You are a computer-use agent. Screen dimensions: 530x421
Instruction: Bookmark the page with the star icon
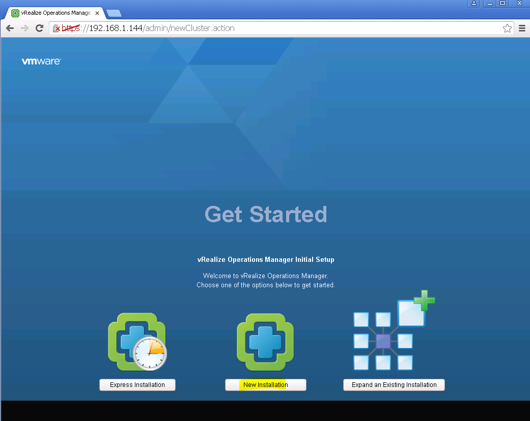coord(507,28)
